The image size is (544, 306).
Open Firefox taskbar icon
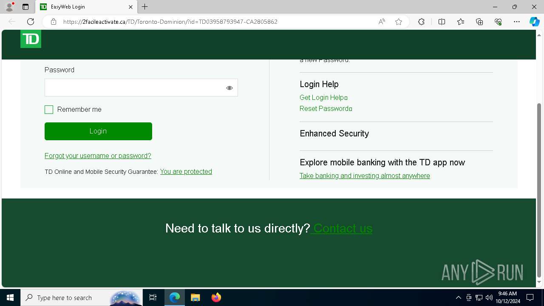pyautogui.click(x=216, y=297)
